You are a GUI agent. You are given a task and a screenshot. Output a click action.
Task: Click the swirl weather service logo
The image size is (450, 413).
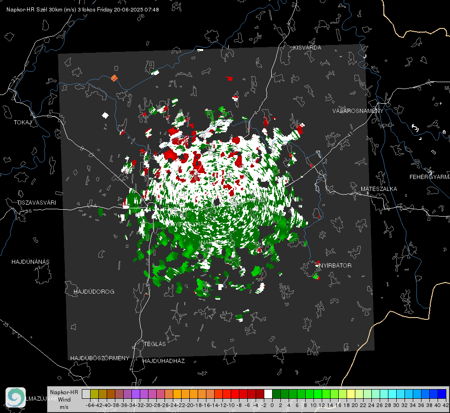[x=16, y=397]
